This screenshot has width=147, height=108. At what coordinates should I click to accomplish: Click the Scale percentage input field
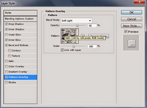(92, 46)
